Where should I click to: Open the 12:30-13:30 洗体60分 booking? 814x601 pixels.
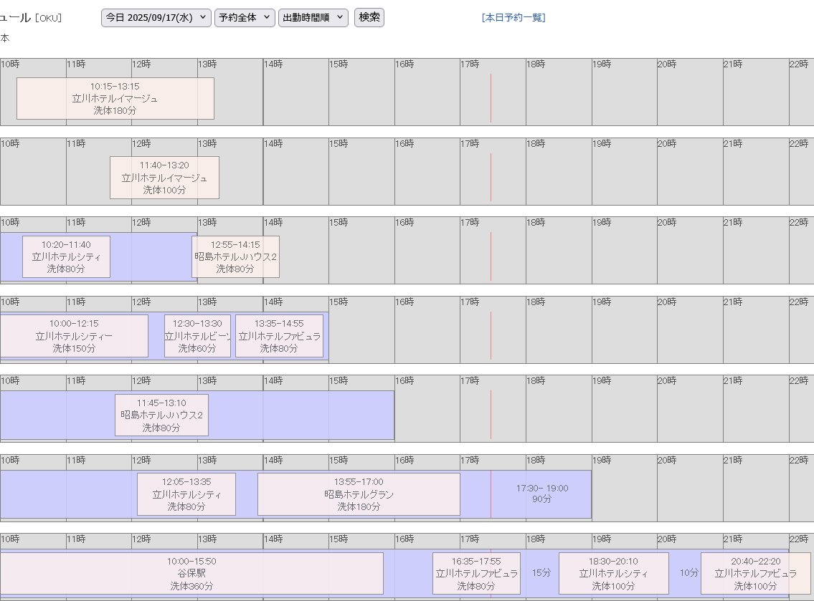point(197,336)
